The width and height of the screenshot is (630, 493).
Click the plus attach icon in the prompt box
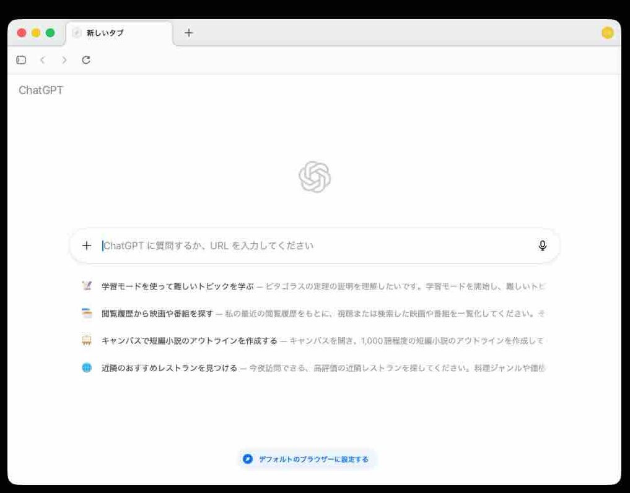click(87, 246)
